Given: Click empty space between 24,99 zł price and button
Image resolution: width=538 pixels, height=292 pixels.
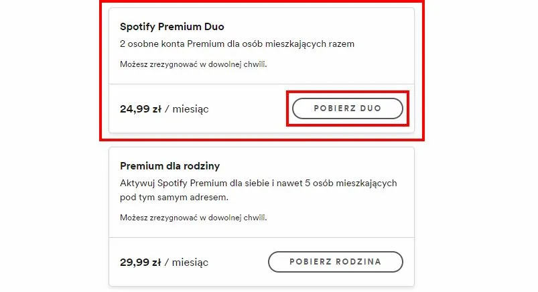Looking at the screenshot, I should pos(248,108).
